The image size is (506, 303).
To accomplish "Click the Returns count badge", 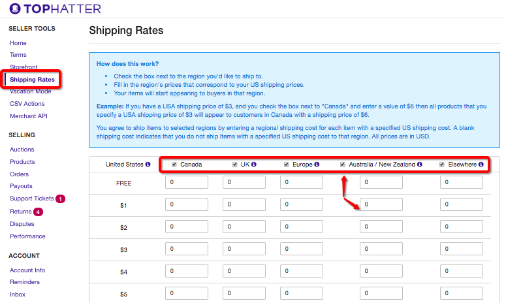I will pos(38,212).
